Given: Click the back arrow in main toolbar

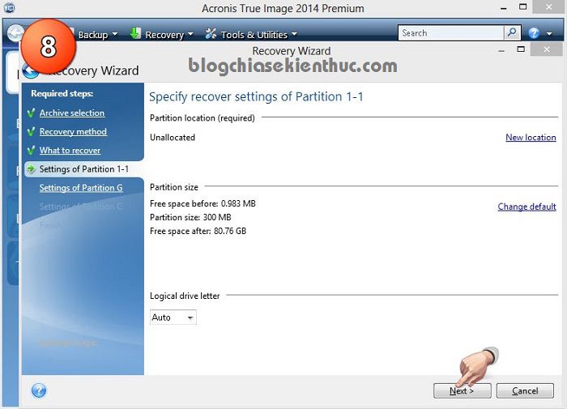Looking at the screenshot, I should pos(16,34).
